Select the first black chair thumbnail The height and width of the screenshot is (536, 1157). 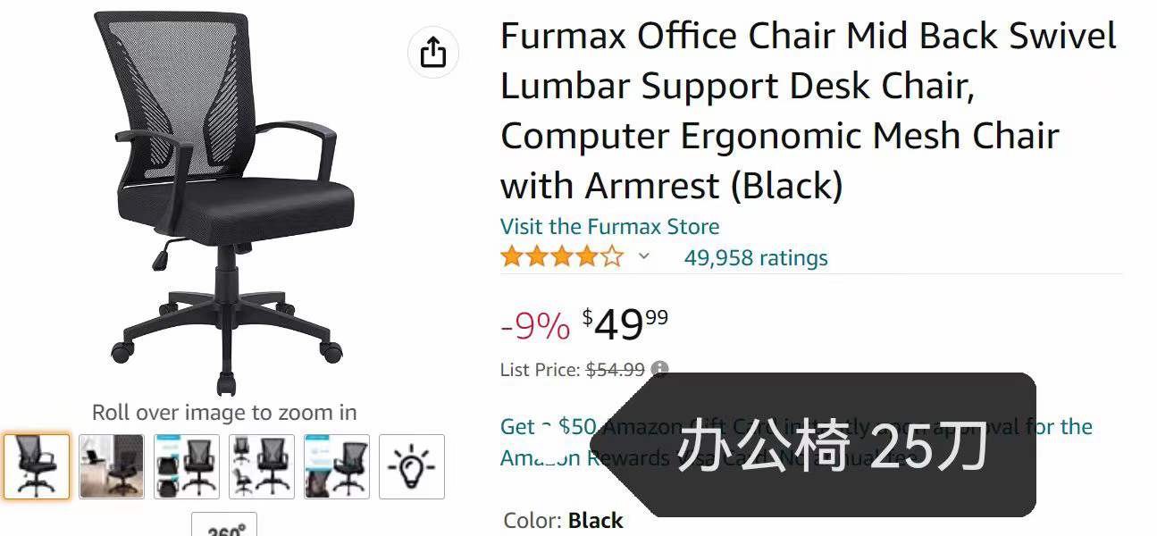(x=37, y=466)
